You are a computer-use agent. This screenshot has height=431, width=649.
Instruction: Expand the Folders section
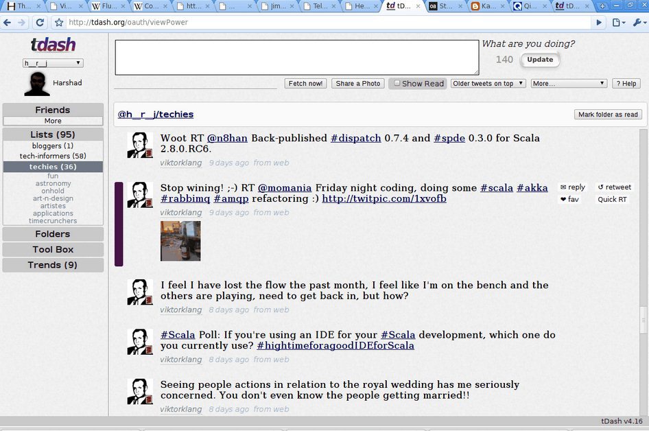coord(53,234)
